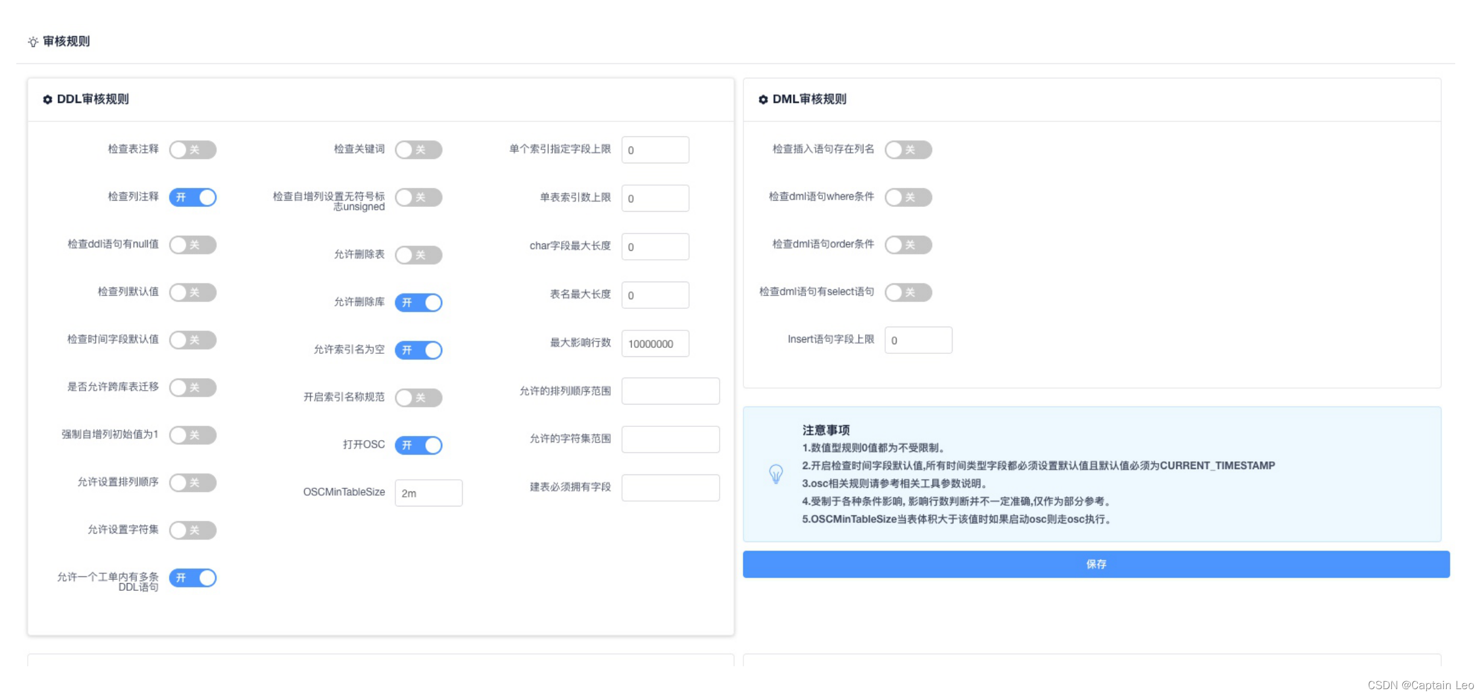Image resolution: width=1483 pixels, height=697 pixels.
Task: Click the gear icon next to DML审核规则
Action: point(763,99)
